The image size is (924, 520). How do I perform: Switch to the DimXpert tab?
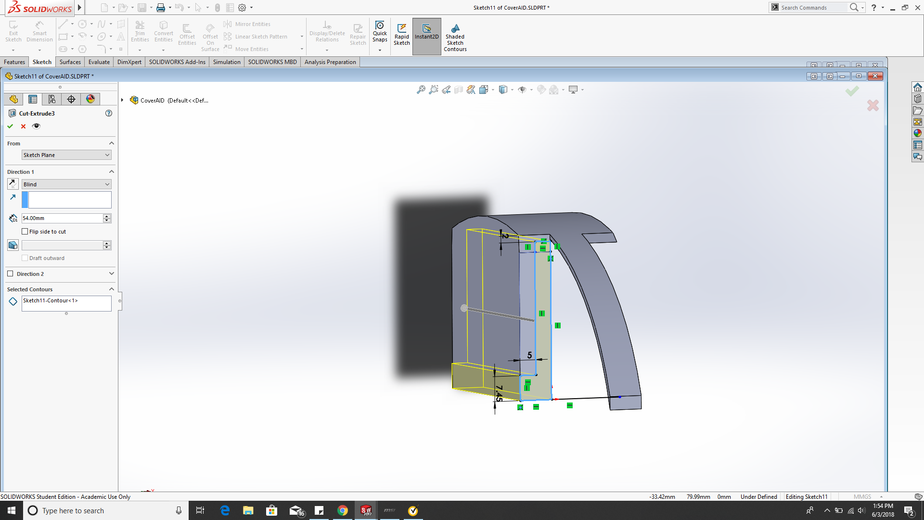[x=129, y=62]
